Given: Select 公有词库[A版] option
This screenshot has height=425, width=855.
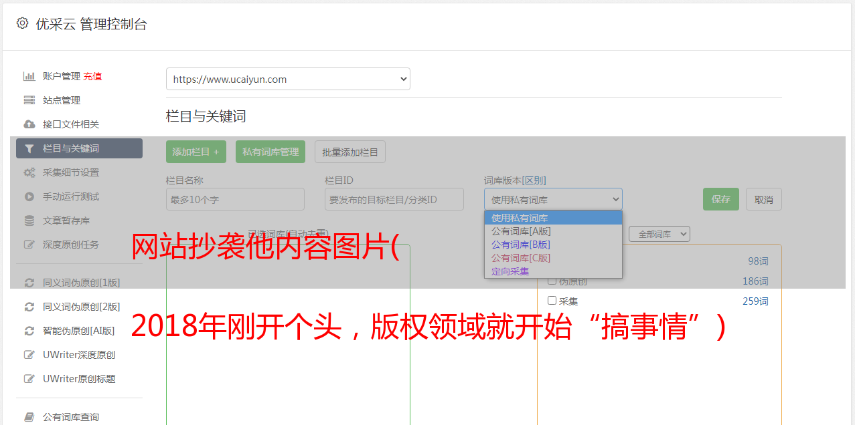Looking at the screenshot, I should pos(553,231).
